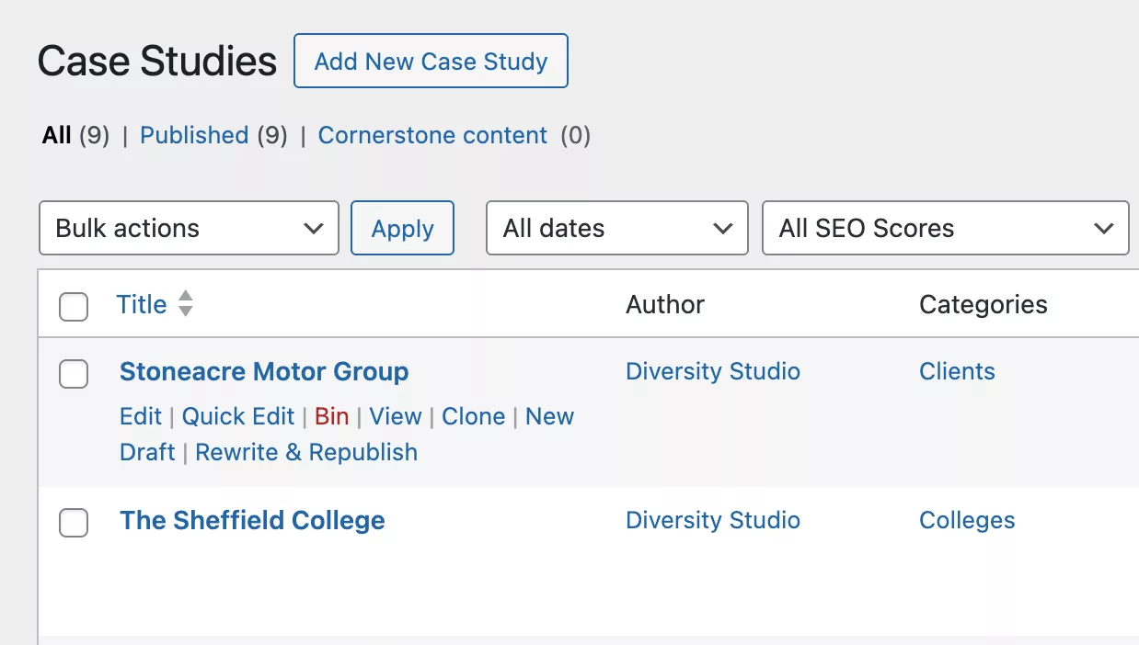Filter by Published case studies
The image size is (1139, 645).
point(194,135)
